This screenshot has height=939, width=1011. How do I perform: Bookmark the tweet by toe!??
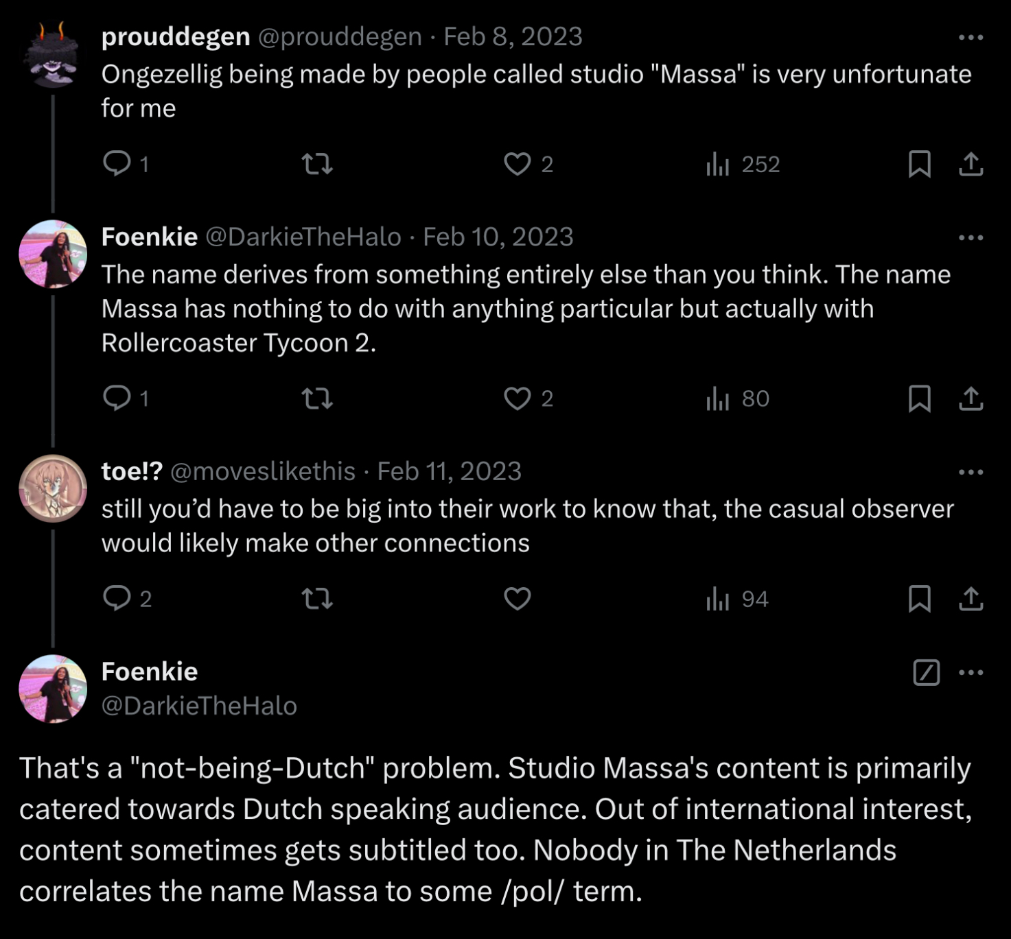[x=919, y=599]
